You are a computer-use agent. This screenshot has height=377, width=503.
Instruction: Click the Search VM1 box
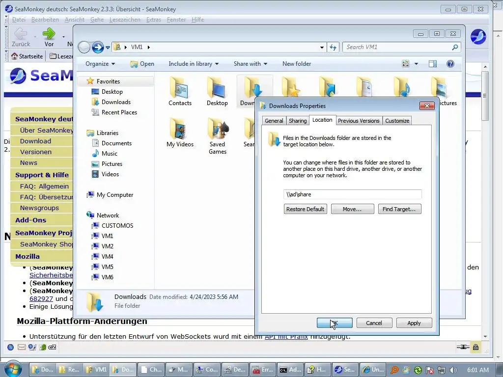402,47
